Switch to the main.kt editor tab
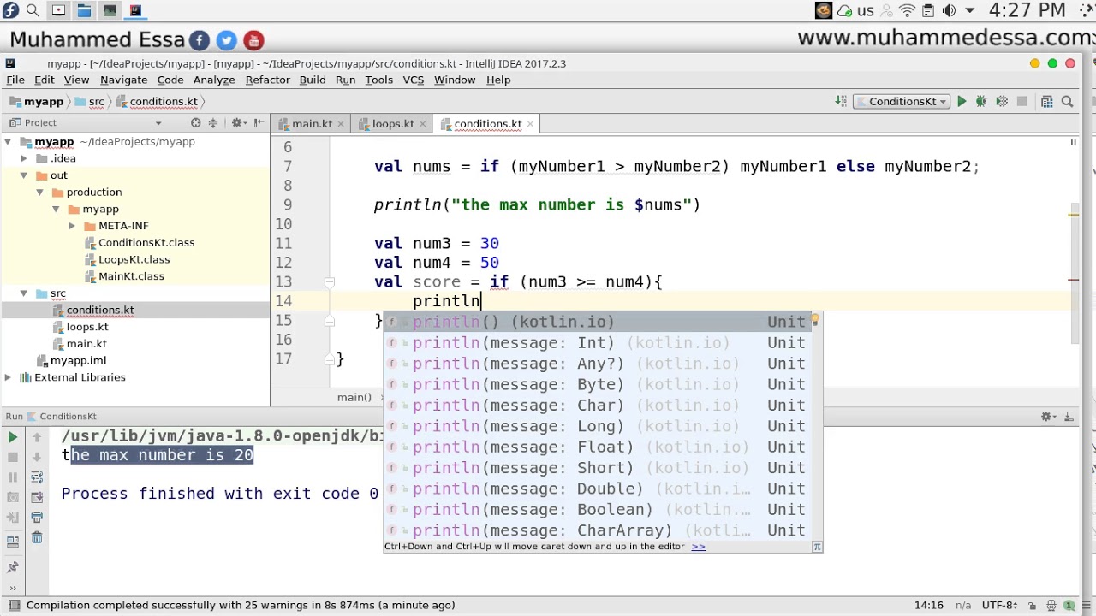 pos(312,124)
